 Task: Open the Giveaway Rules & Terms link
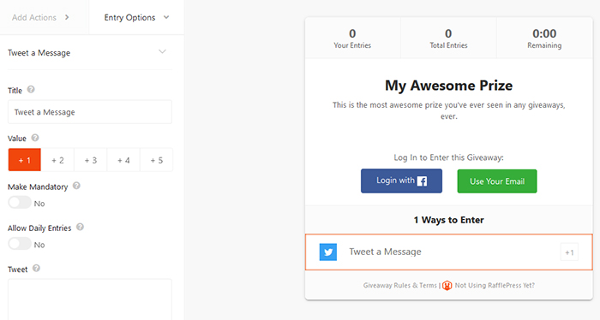[400, 285]
